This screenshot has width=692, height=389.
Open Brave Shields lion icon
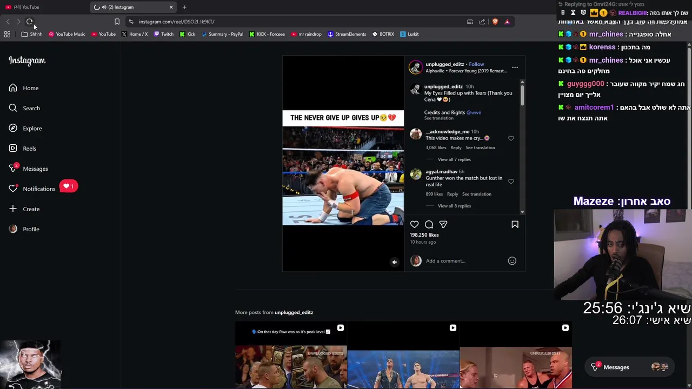[x=495, y=22]
